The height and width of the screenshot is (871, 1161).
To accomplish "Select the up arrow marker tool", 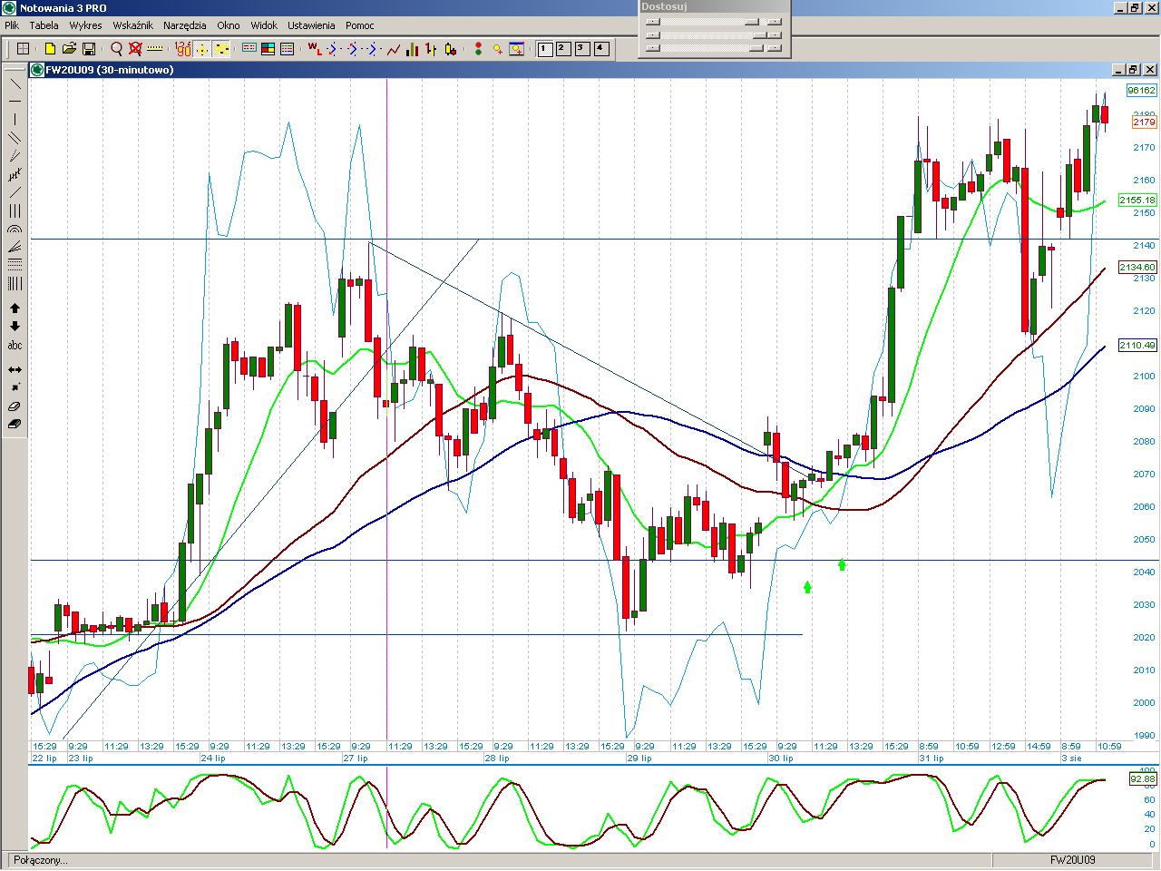I will pyautogui.click(x=15, y=308).
